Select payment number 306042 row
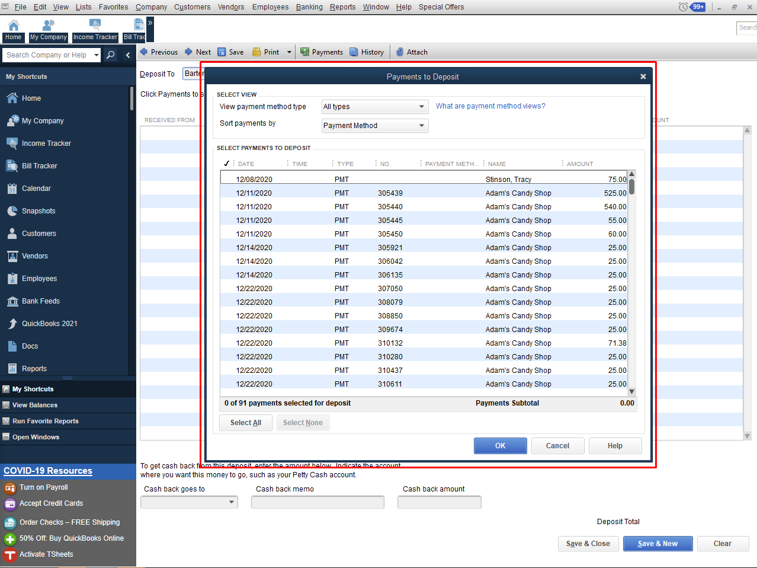Viewport: 757px width, 568px height. 424,261
